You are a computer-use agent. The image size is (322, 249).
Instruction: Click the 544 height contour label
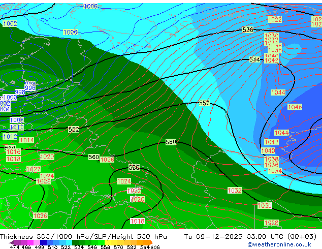pos(254,59)
